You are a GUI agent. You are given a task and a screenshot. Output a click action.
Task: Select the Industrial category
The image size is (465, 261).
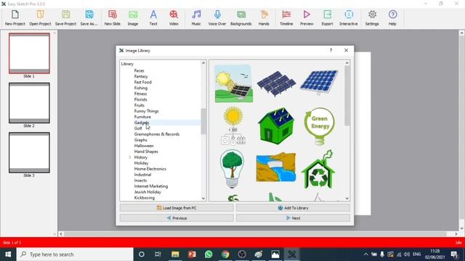142,175
